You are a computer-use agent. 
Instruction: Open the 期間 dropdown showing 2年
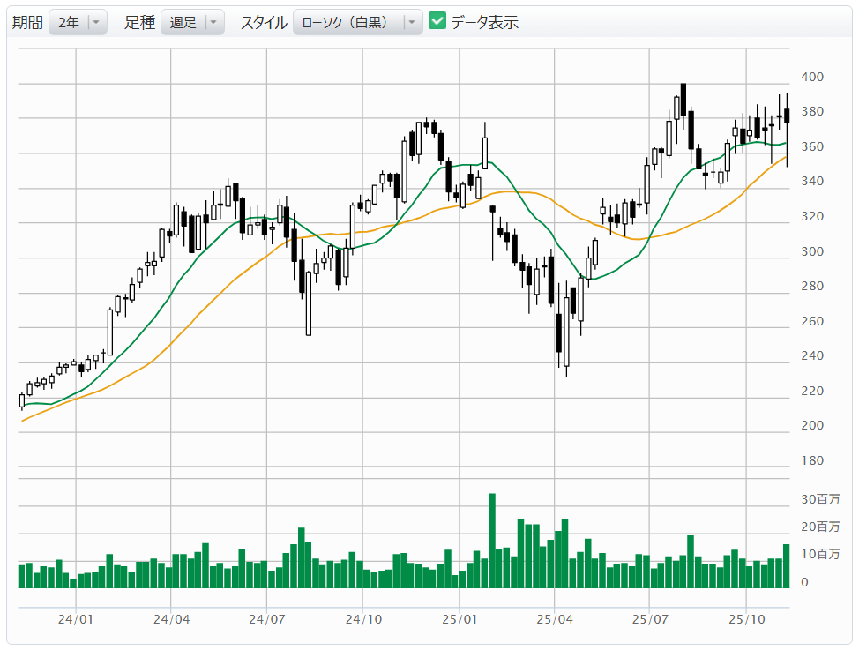(78, 23)
